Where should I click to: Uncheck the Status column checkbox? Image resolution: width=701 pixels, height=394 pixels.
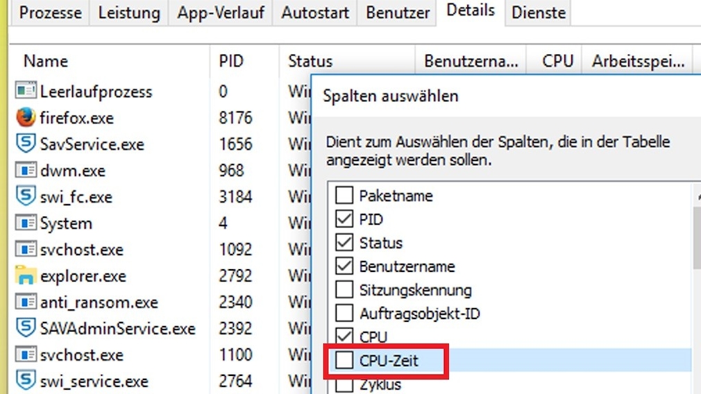tap(344, 243)
